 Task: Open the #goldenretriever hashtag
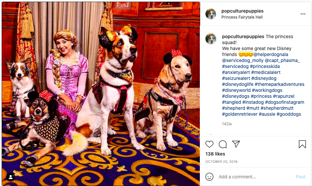pyautogui.click(x=240, y=114)
